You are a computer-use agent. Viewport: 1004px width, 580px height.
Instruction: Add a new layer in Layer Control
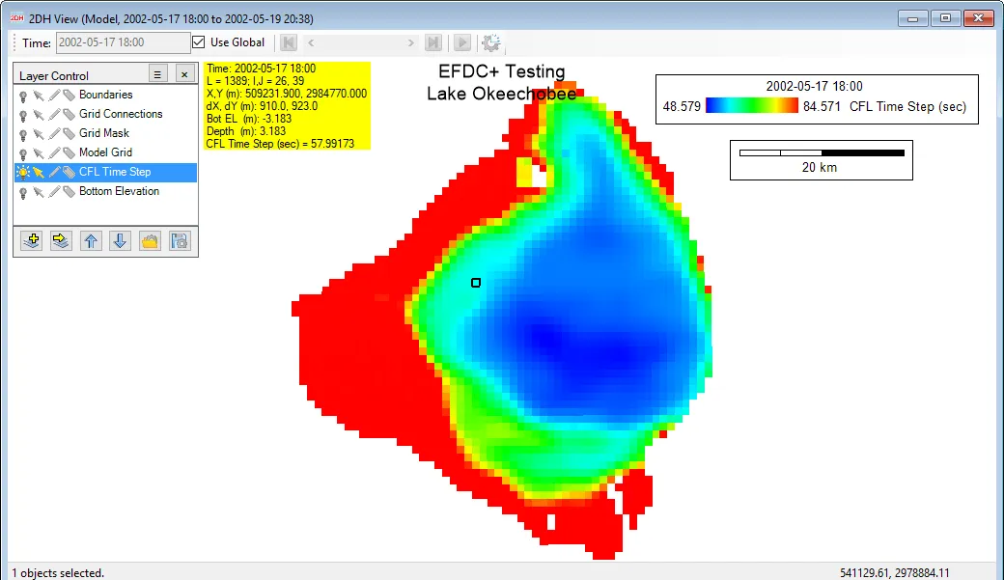(x=31, y=240)
